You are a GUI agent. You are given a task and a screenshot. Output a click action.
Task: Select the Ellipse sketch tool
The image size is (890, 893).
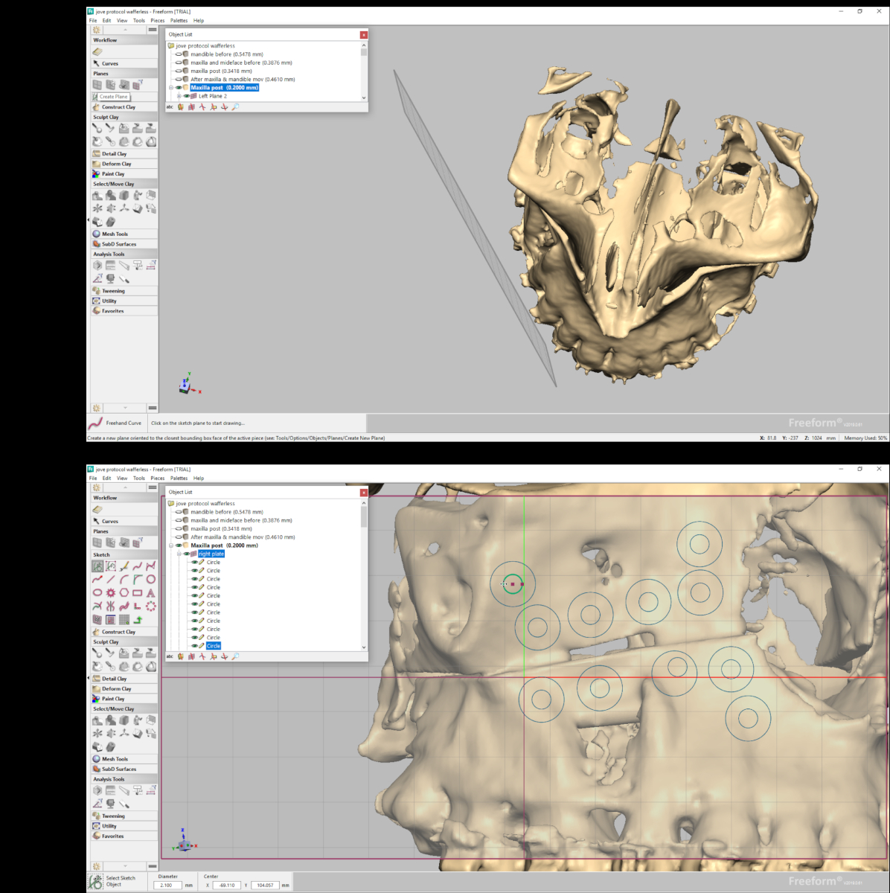(x=97, y=592)
